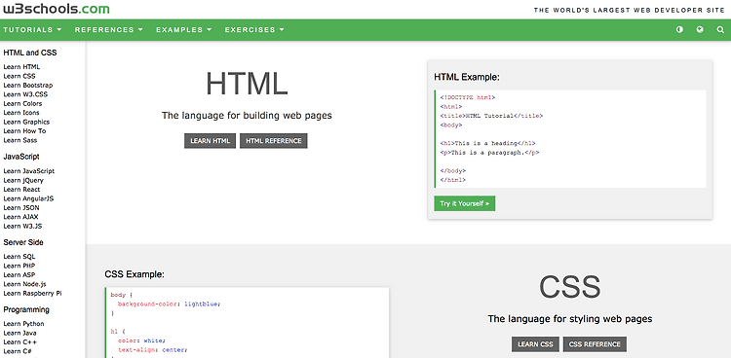Viewport: 731px width, 358px height.
Task: Open Learn AngularJS sidebar link
Action: (x=28, y=198)
